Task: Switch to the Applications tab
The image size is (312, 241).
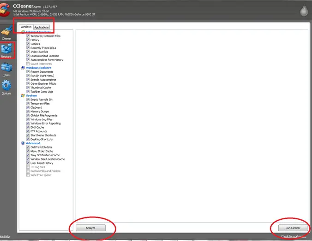Action: pos(42,27)
